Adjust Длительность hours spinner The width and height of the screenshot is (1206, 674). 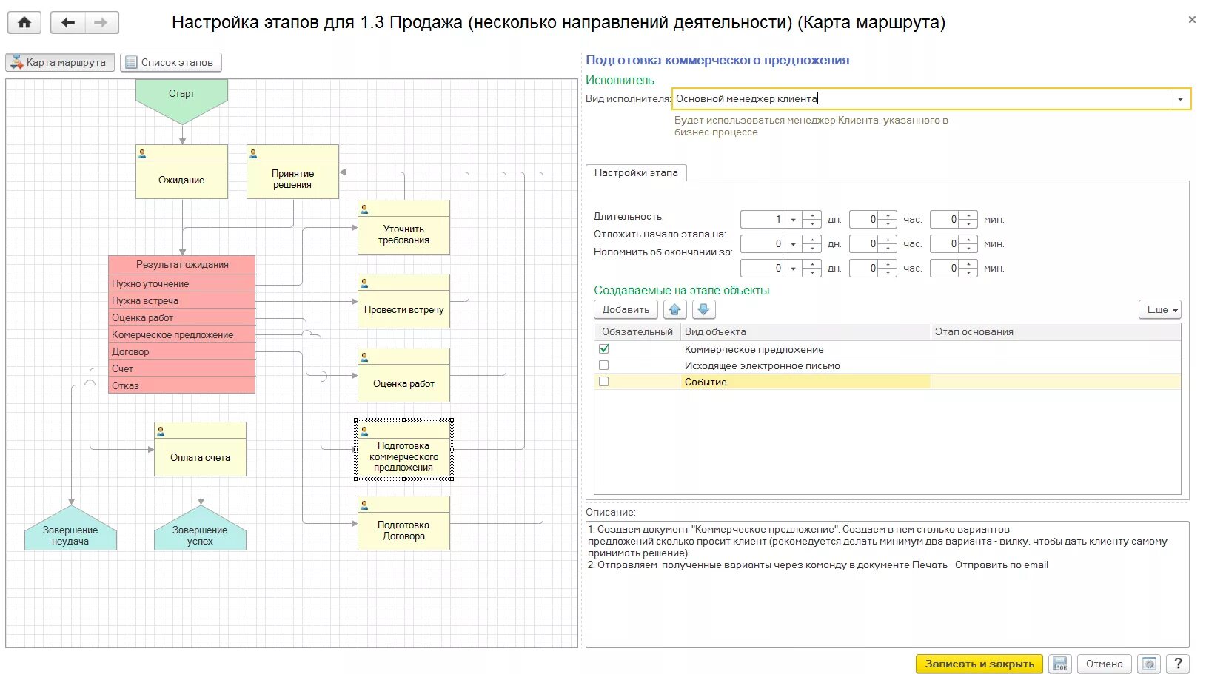[888, 220]
